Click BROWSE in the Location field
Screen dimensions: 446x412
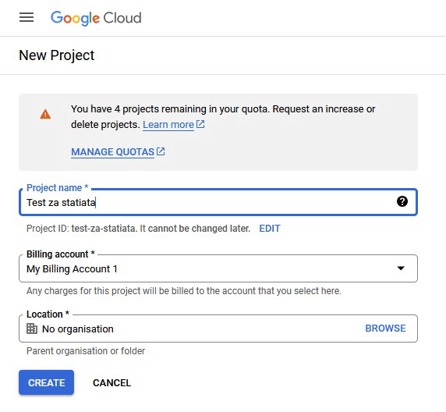385,329
